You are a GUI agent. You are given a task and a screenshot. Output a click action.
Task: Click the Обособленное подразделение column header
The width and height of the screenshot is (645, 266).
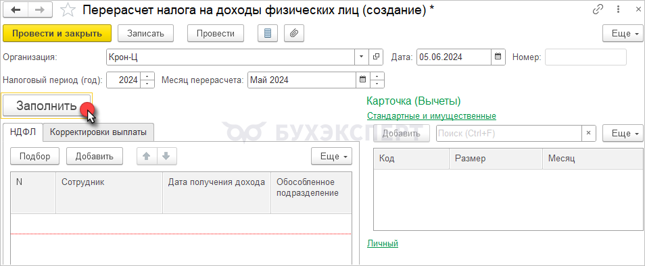312,192
